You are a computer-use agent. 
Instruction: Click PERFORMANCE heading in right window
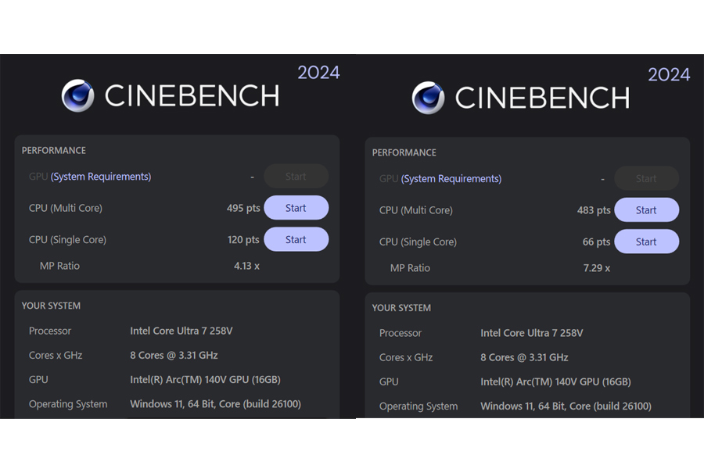point(404,152)
